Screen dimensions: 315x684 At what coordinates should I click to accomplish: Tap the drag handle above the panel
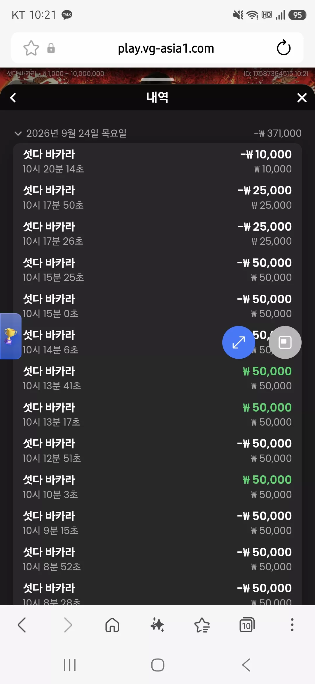(157, 80)
